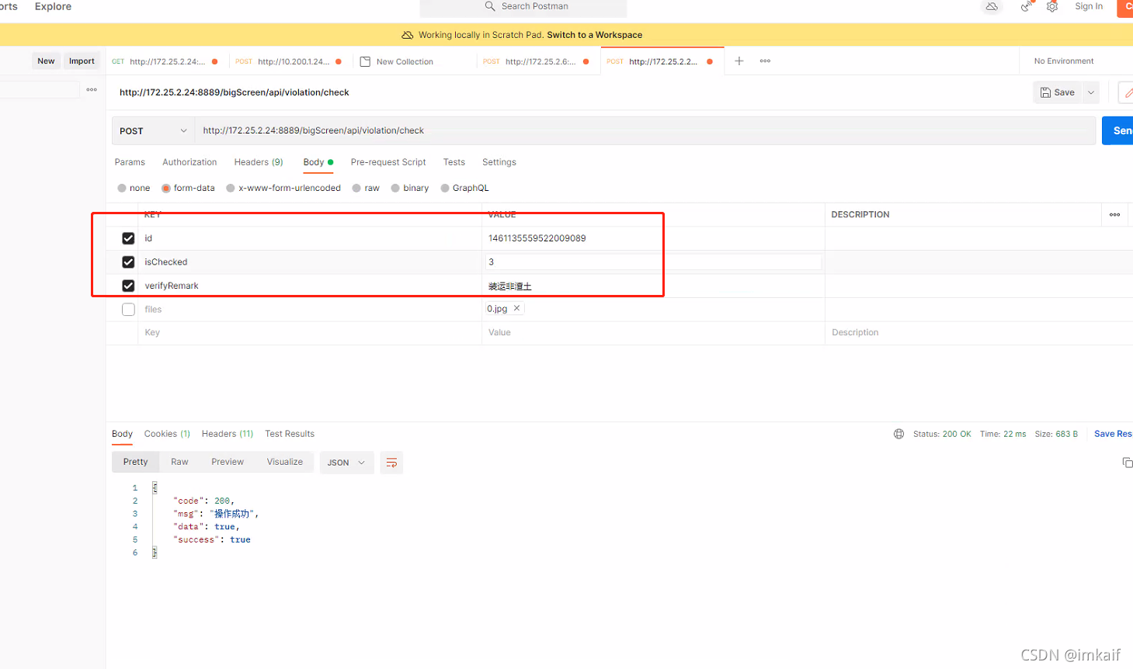Click the Search Postman field
The image size is (1133, 669).
pyautogui.click(x=523, y=7)
